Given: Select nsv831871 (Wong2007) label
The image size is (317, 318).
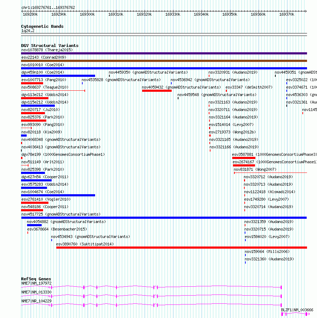Looking at the screenshot, I should 255,170.
